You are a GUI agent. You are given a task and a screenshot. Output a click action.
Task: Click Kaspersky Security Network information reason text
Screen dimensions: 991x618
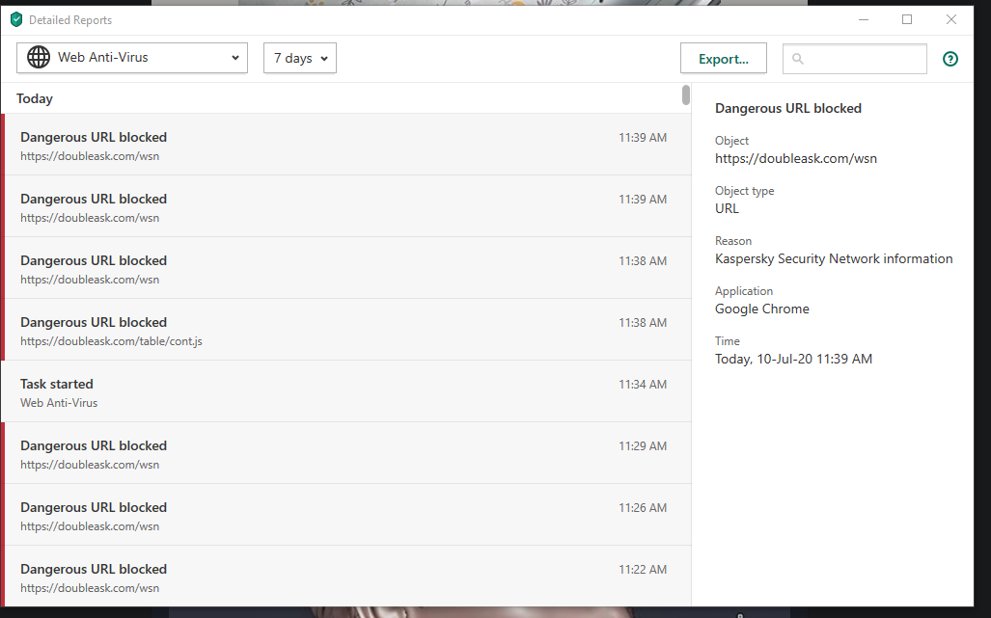click(x=834, y=258)
